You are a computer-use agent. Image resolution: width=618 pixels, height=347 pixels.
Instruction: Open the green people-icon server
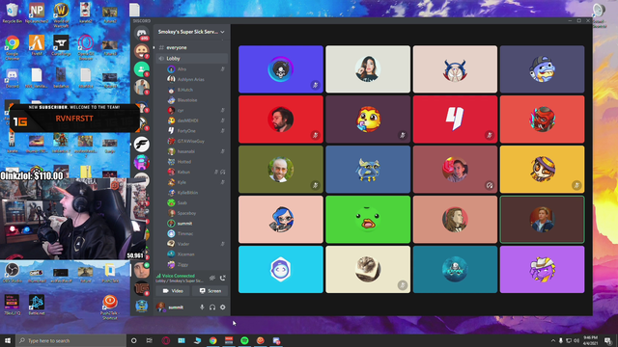coord(141,68)
